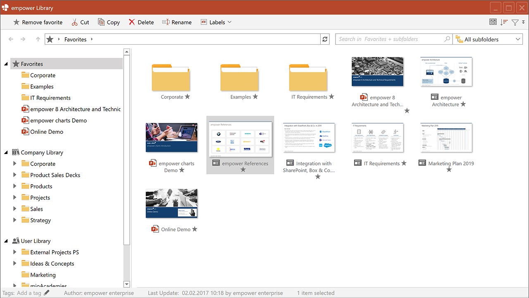Expand the Projects folder
Image resolution: width=529 pixels, height=298 pixels.
15,197
